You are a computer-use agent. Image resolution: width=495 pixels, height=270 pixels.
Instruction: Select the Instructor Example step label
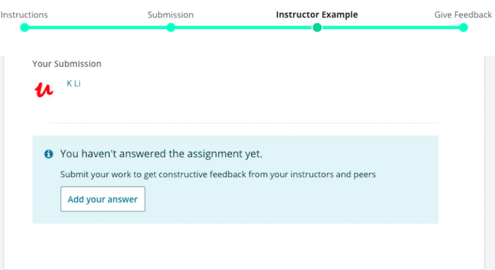coord(316,15)
